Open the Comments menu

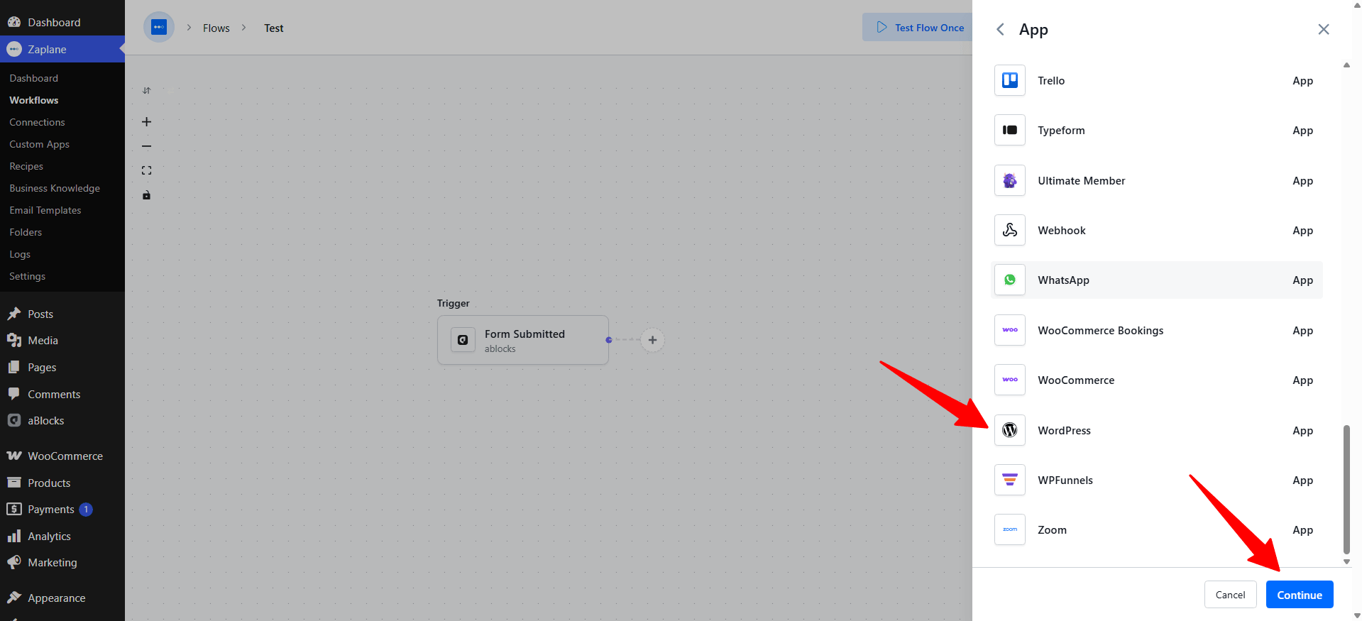tap(62, 394)
